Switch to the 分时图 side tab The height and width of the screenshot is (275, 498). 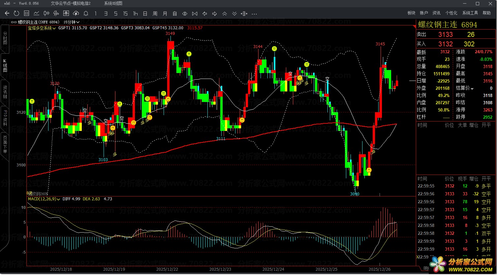(5, 38)
